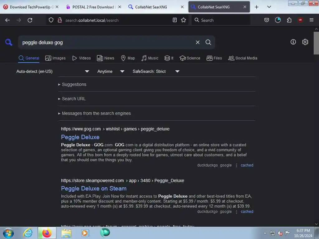Open the Peggle Deluxe GOG result
The width and height of the screenshot is (319, 239).
tap(80, 137)
